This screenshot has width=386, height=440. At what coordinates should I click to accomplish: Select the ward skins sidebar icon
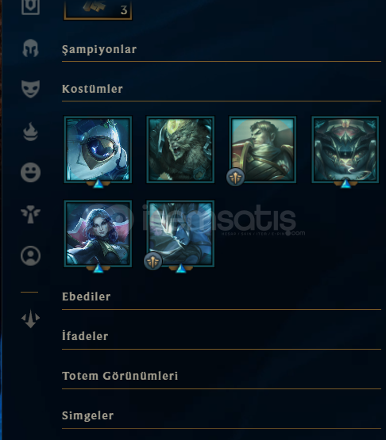tap(30, 214)
